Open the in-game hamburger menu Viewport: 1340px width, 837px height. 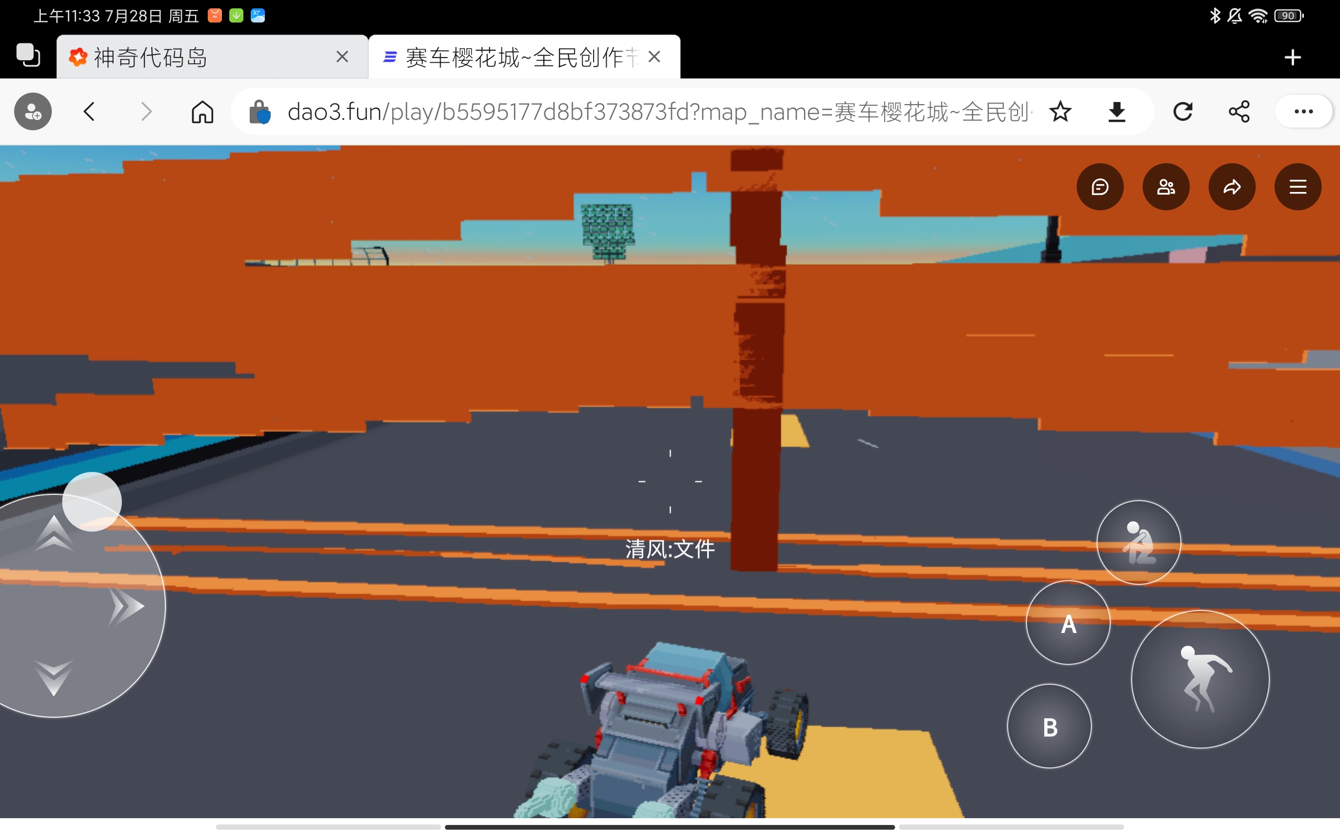point(1298,187)
